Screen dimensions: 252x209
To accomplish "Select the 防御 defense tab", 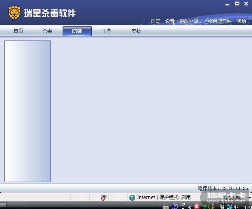I will point(77,31).
